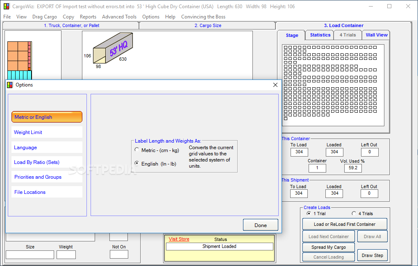Click the Vol. Used % field
The height and width of the screenshot is (266, 418).
tap(353, 168)
